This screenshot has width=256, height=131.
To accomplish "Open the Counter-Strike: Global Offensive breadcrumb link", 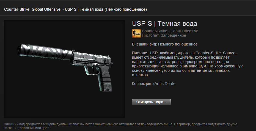I will tap(32, 9).
